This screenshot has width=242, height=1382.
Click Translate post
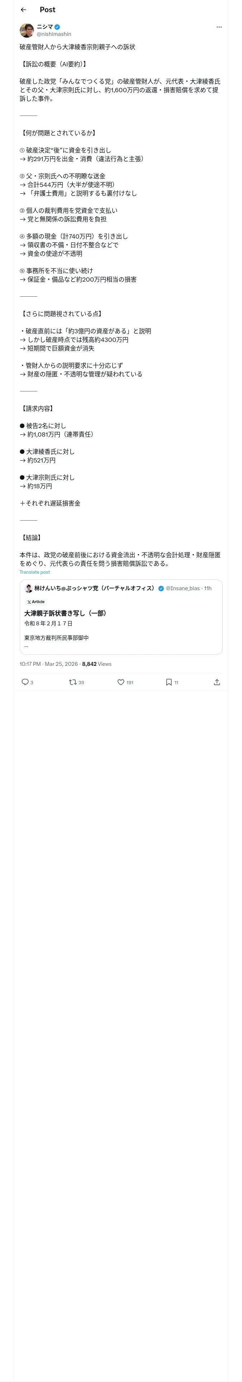pyautogui.click(x=35, y=572)
